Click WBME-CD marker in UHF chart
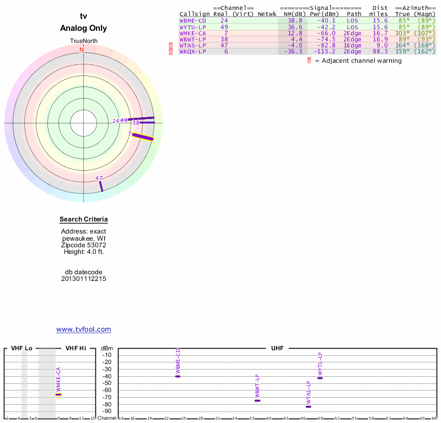 click(178, 376)
